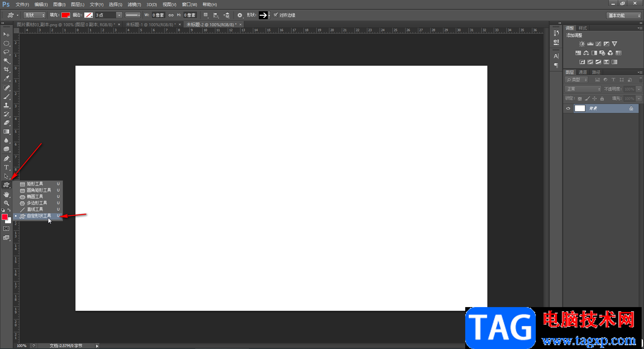644x349 pixels.
Task: Switch to 通道 channels tab
Action: pos(583,72)
